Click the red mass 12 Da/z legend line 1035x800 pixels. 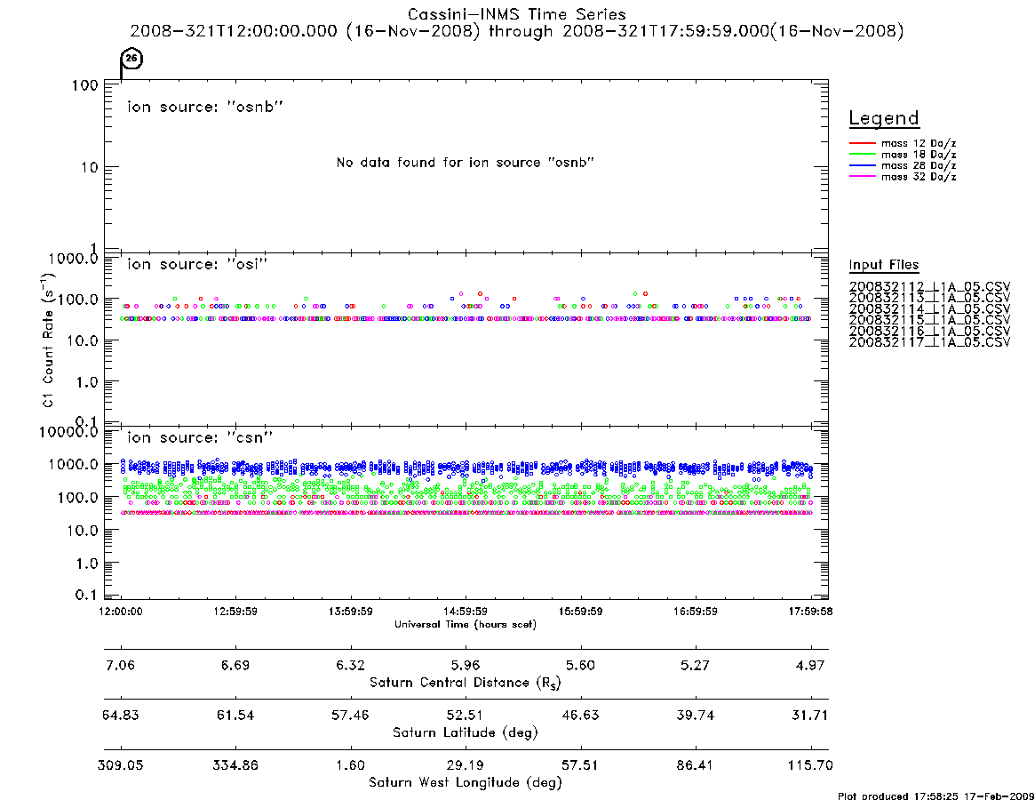[862, 143]
